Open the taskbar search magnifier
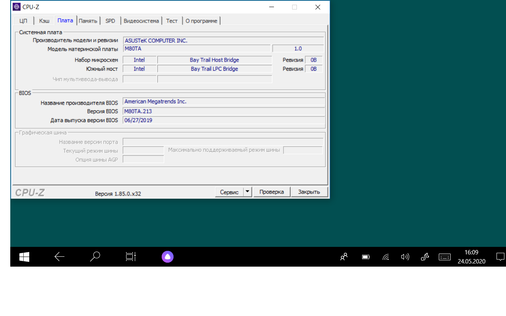Image resolution: width=506 pixels, height=316 pixels. tap(95, 257)
